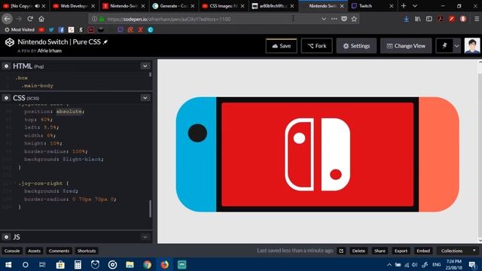Open page actions three-dot menu
This screenshot has height=271, width=482.
tap(334, 19)
